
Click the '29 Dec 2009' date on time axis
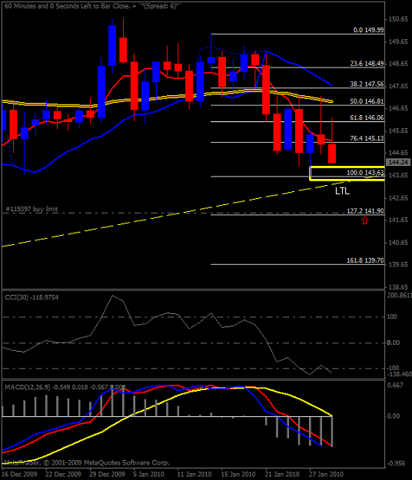point(108,474)
